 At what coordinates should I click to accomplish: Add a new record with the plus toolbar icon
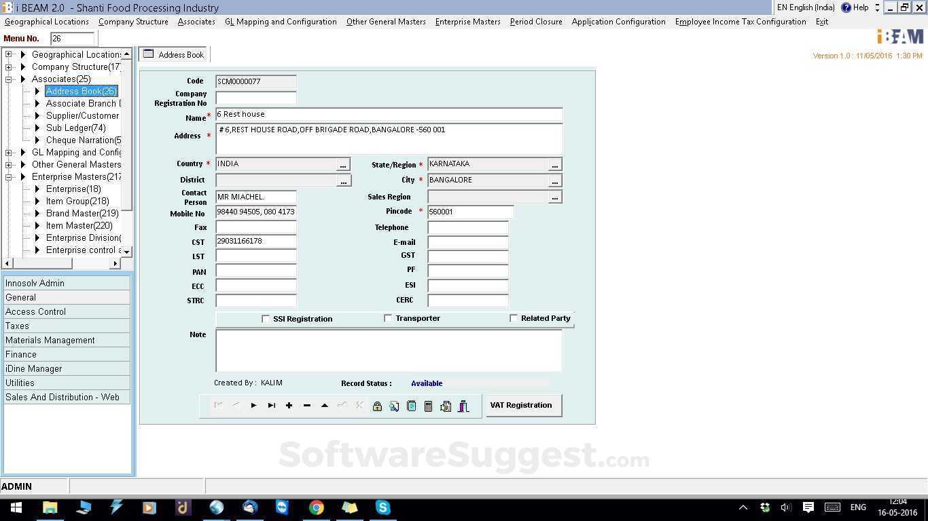coord(289,406)
